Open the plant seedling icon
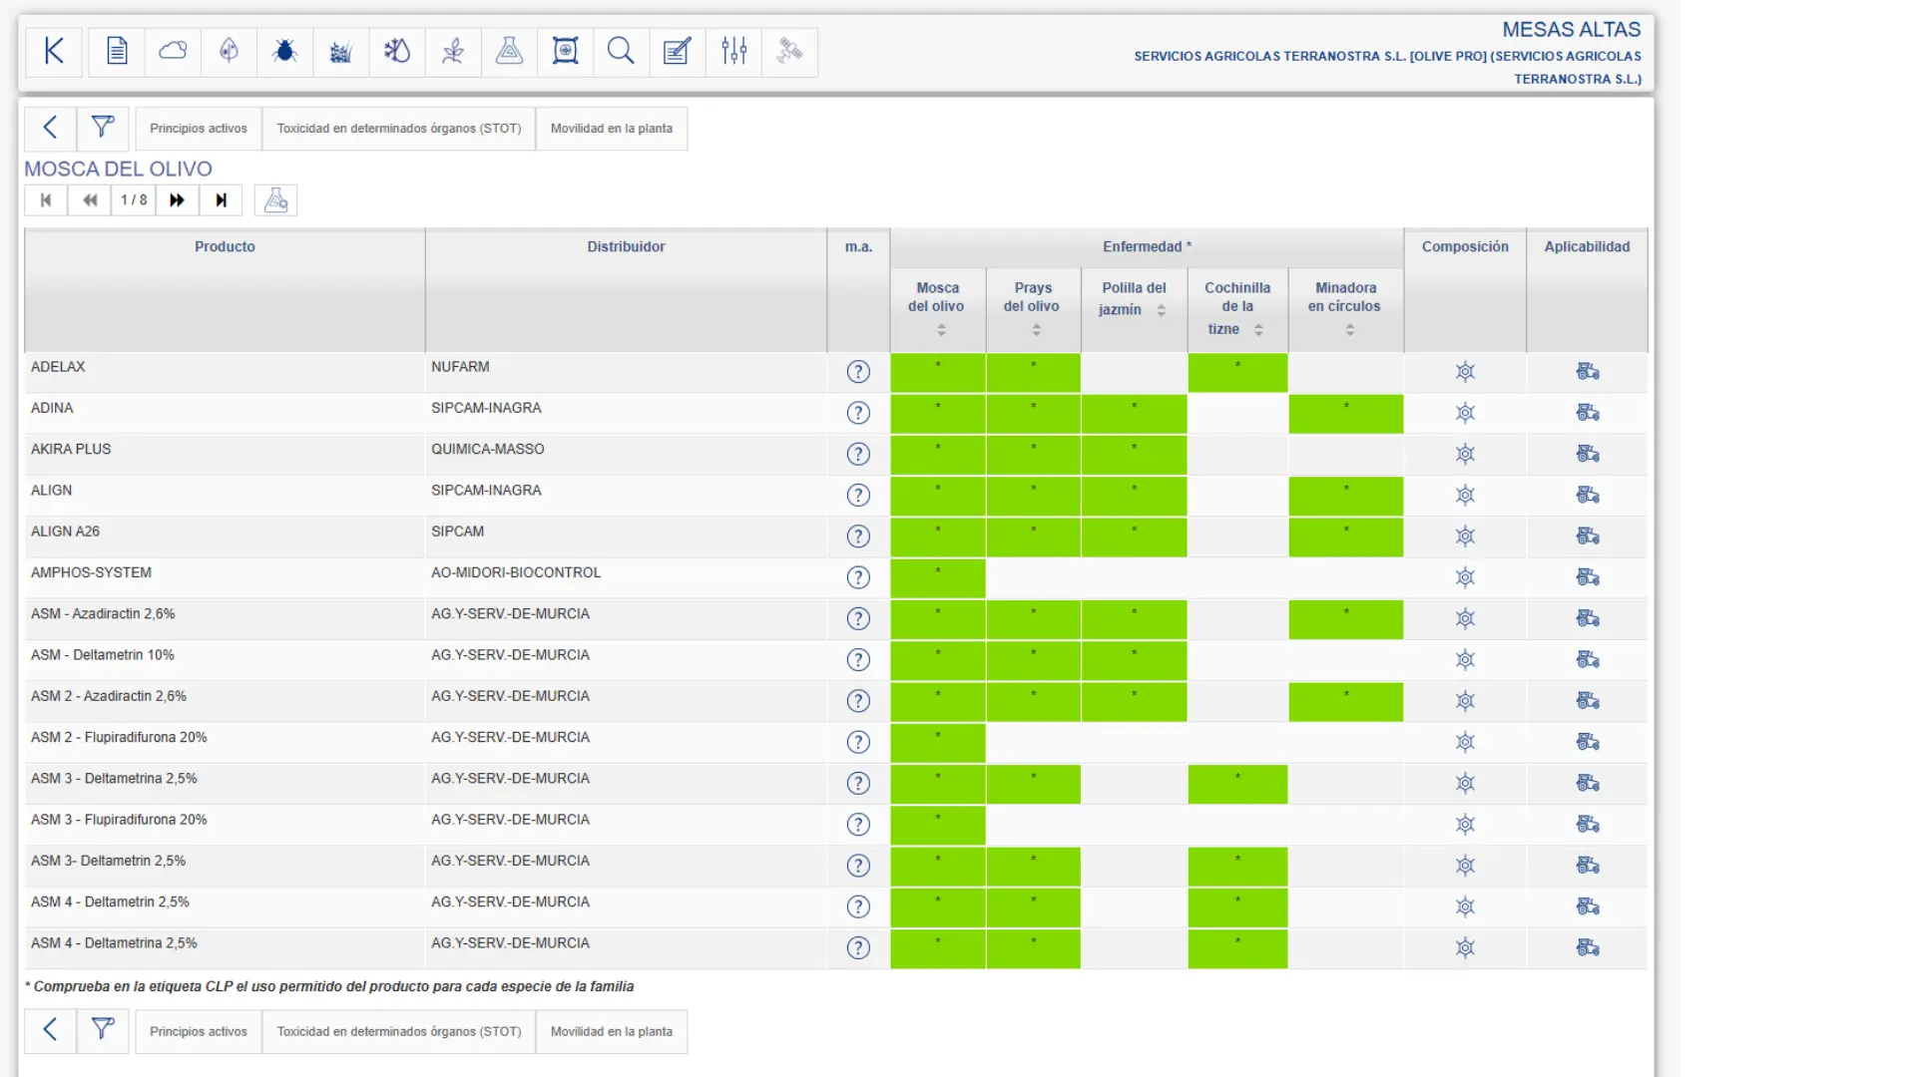 coord(453,51)
